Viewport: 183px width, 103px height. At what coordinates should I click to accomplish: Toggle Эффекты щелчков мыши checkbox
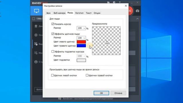[53, 34]
